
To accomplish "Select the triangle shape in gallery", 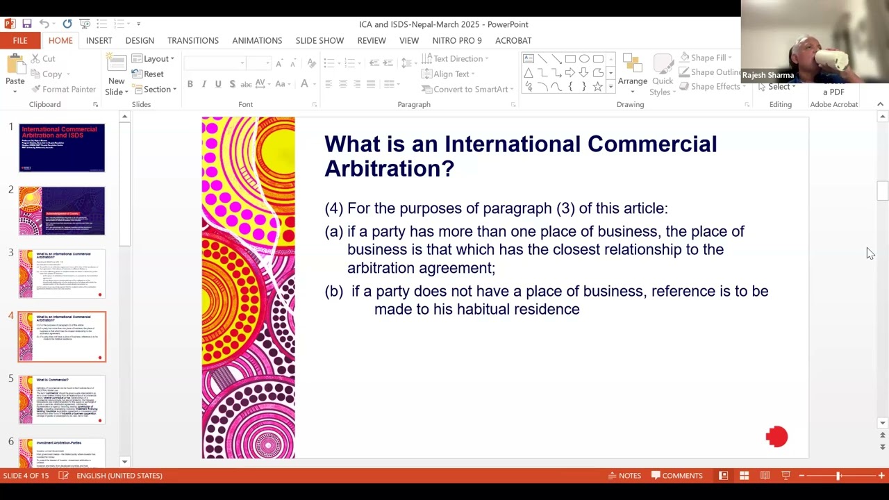I will tap(529, 73).
